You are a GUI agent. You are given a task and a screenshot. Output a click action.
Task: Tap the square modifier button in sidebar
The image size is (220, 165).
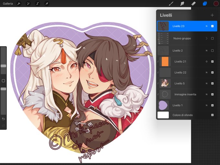(3, 81)
